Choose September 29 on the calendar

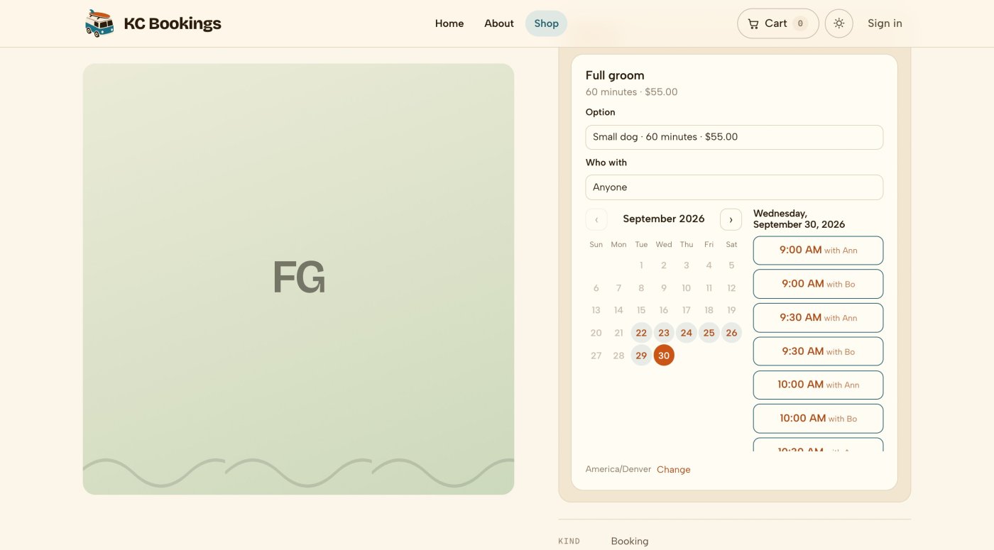641,356
